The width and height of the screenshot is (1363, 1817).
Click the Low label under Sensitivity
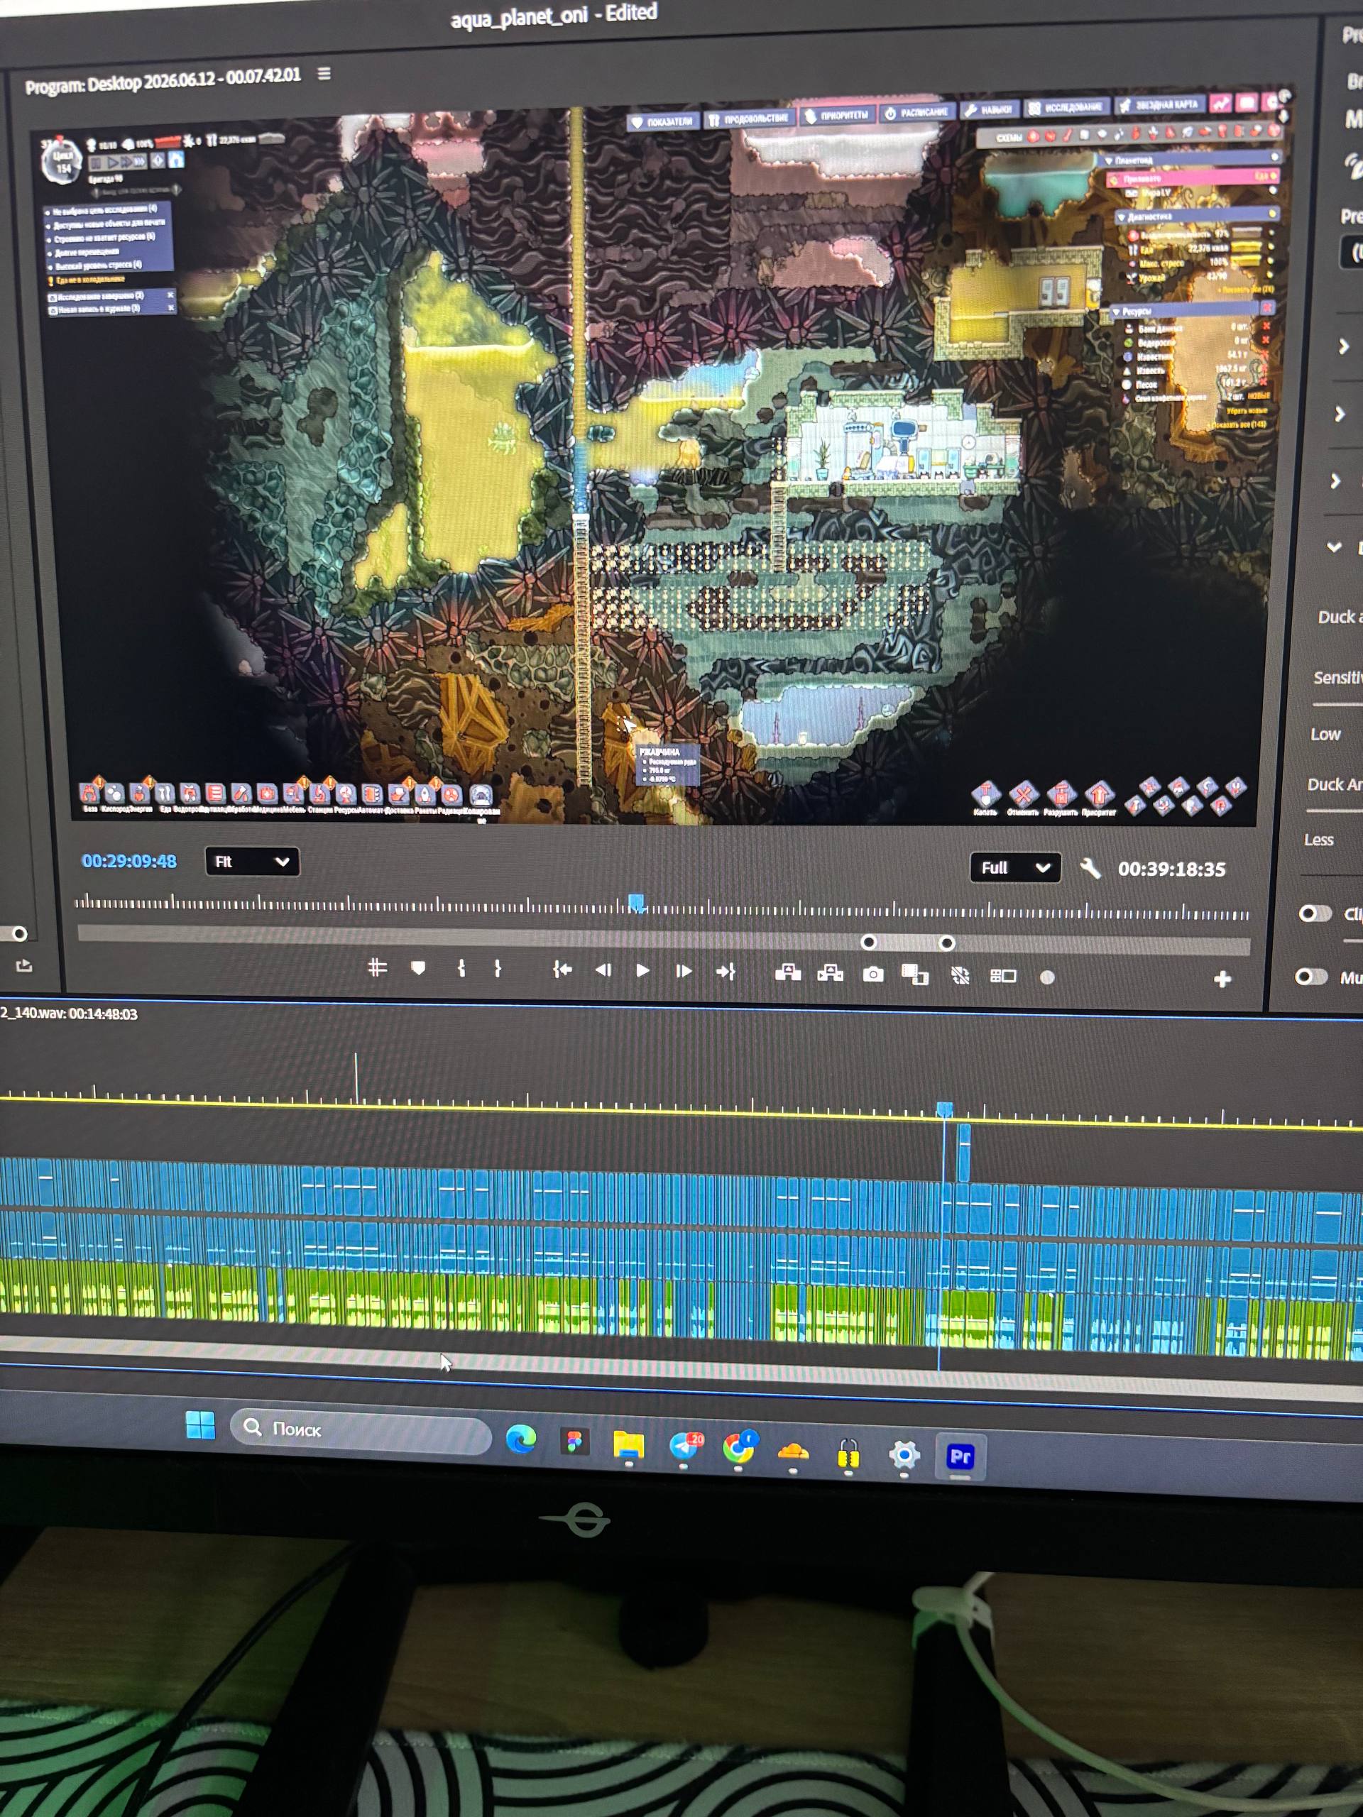(x=1325, y=735)
